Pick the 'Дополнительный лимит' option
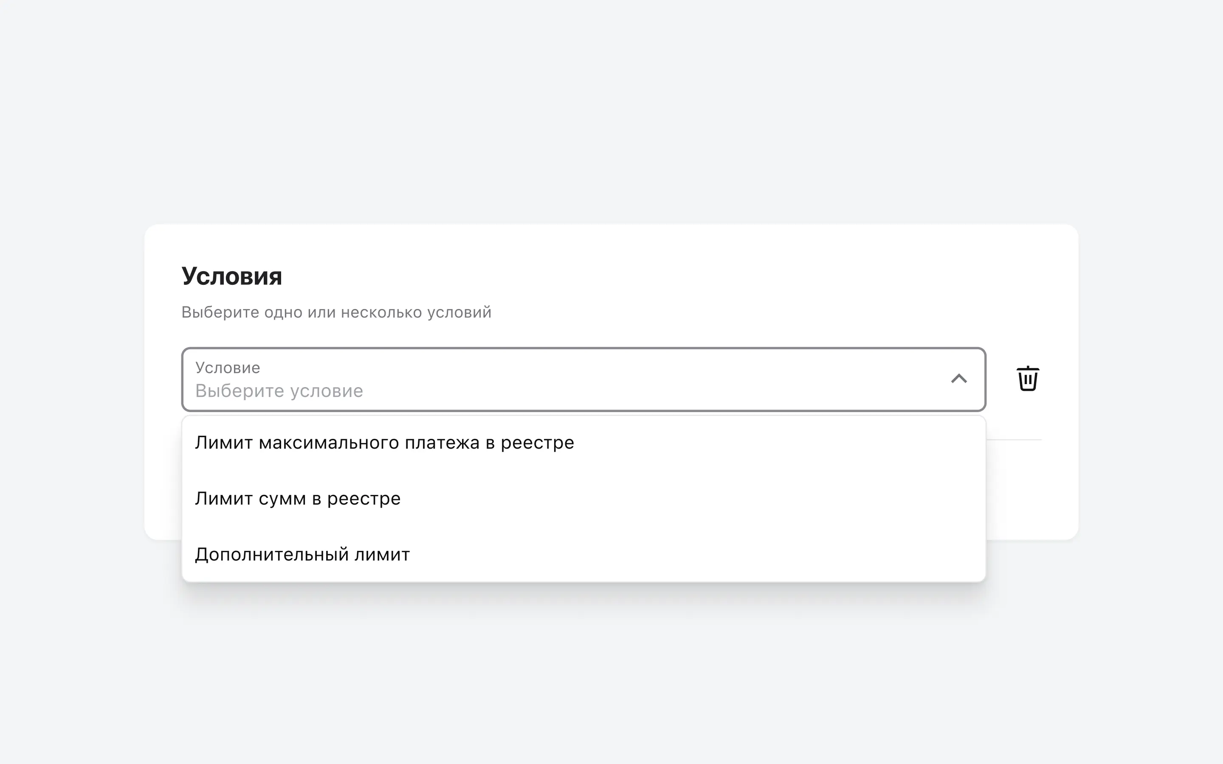Viewport: 1223px width, 764px height. (302, 555)
